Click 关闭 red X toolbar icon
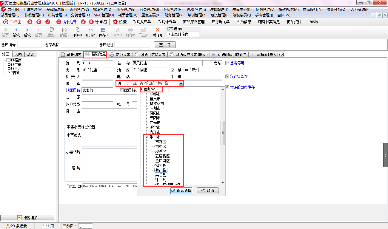Viewport: 388px width, 229px height. pos(158,32)
